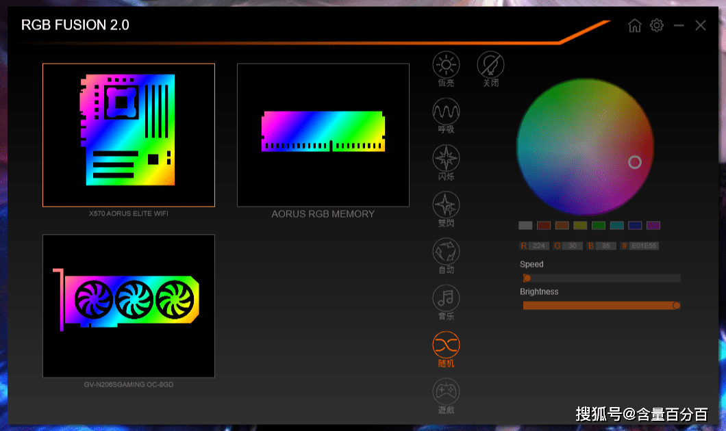This screenshot has width=726, height=431.
Task: Minimize the RGB Fusion window
Action: pyautogui.click(x=679, y=25)
